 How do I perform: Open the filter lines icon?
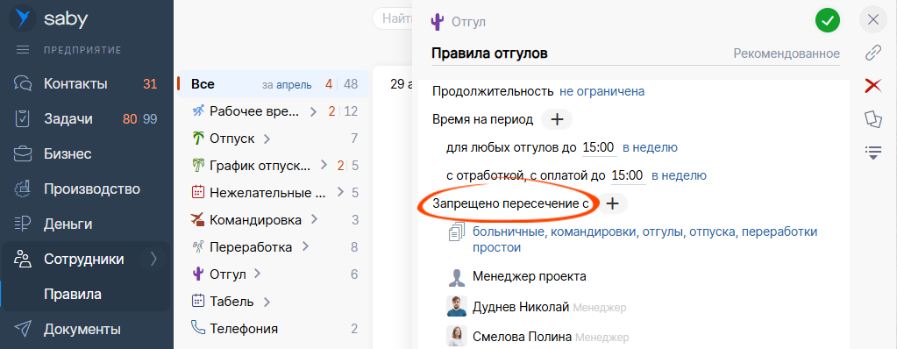coord(873,153)
